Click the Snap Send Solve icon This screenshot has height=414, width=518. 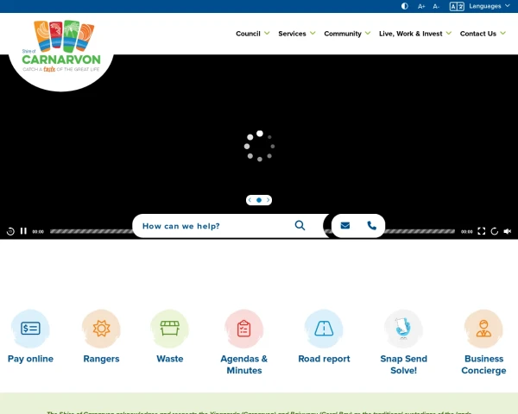coord(403,329)
